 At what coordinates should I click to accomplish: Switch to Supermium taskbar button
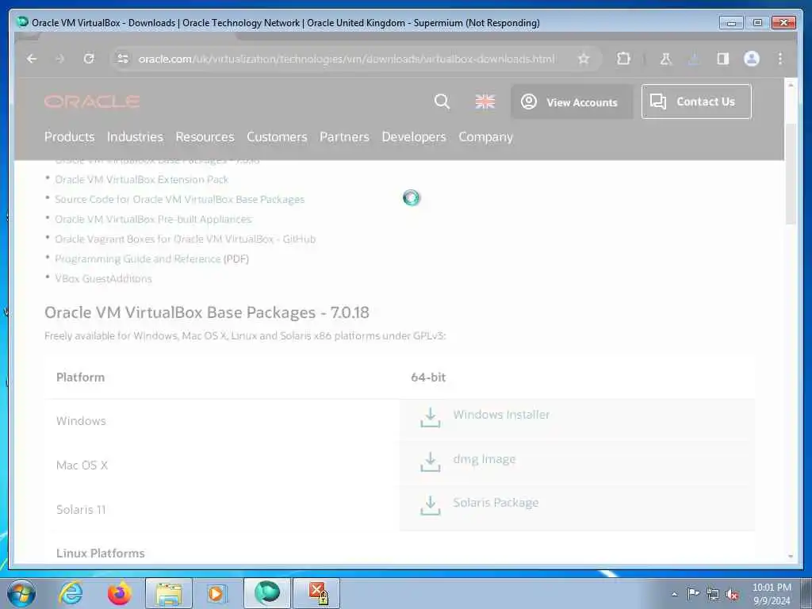coord(267,593)
